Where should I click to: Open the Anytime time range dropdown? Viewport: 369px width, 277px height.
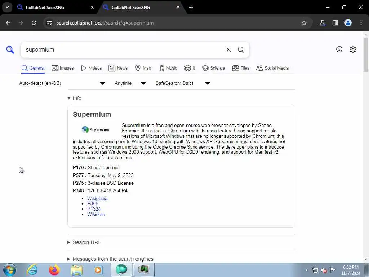point(130,83)
